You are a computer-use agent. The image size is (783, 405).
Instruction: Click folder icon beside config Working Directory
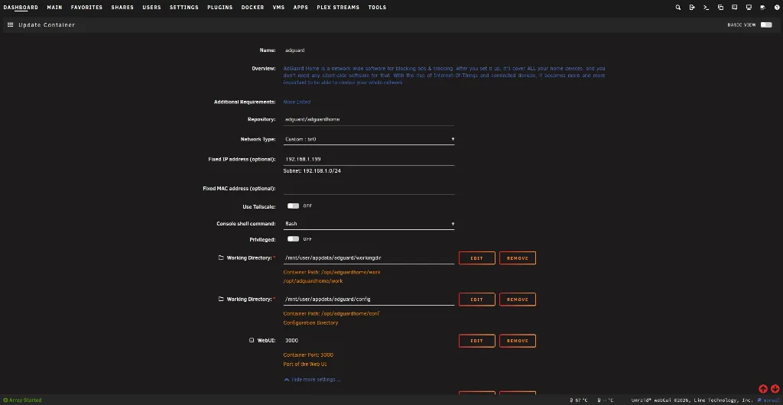[221, 300]
